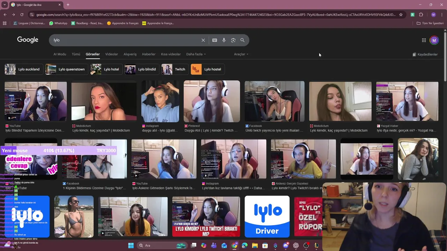Click the browser address bar URL

pyautogui.click(x=216, y=15)
